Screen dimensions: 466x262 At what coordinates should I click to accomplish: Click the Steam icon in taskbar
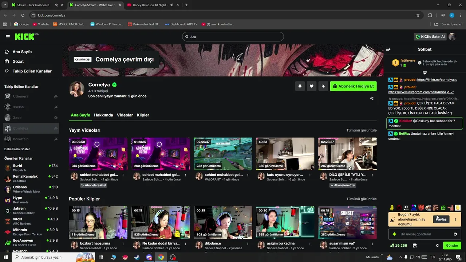[x=137, y=257]
